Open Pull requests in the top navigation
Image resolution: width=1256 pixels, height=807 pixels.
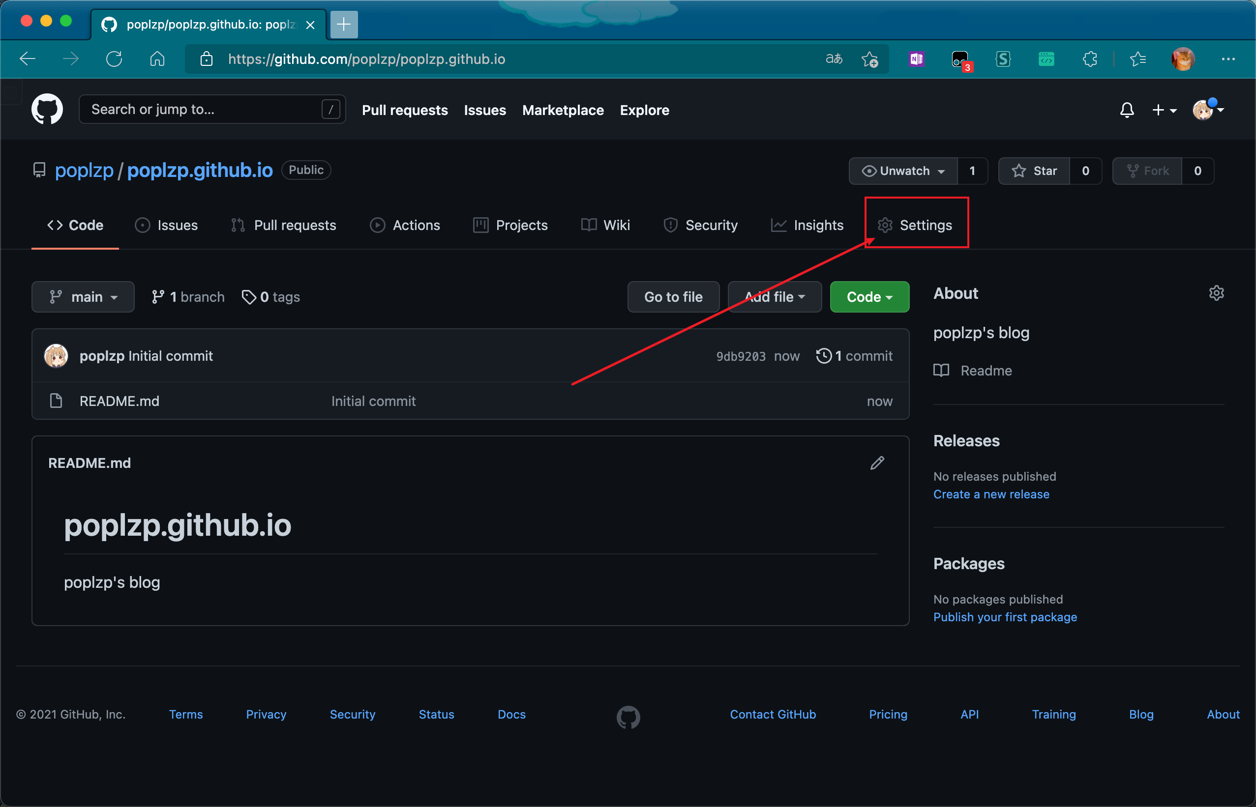coord(405,110)
